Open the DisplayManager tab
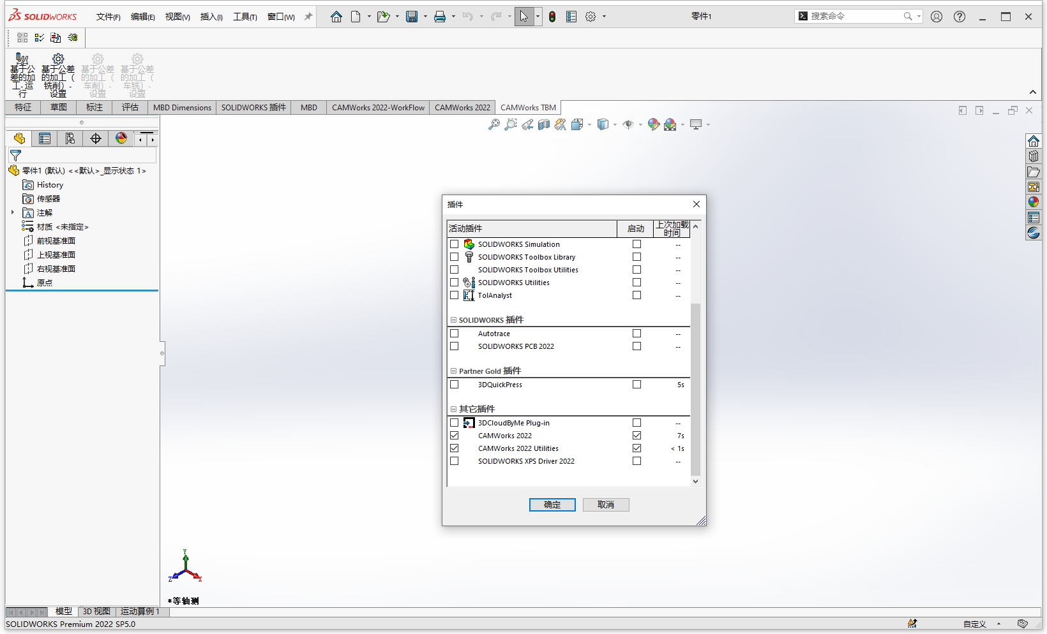The height and width of the screenshot is (634, 1047). coord(121,138)
